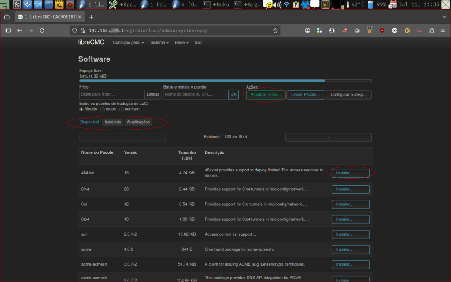The image size is (451, 282).
Task: Install the 464xlat package
Action: coord(350,173)
